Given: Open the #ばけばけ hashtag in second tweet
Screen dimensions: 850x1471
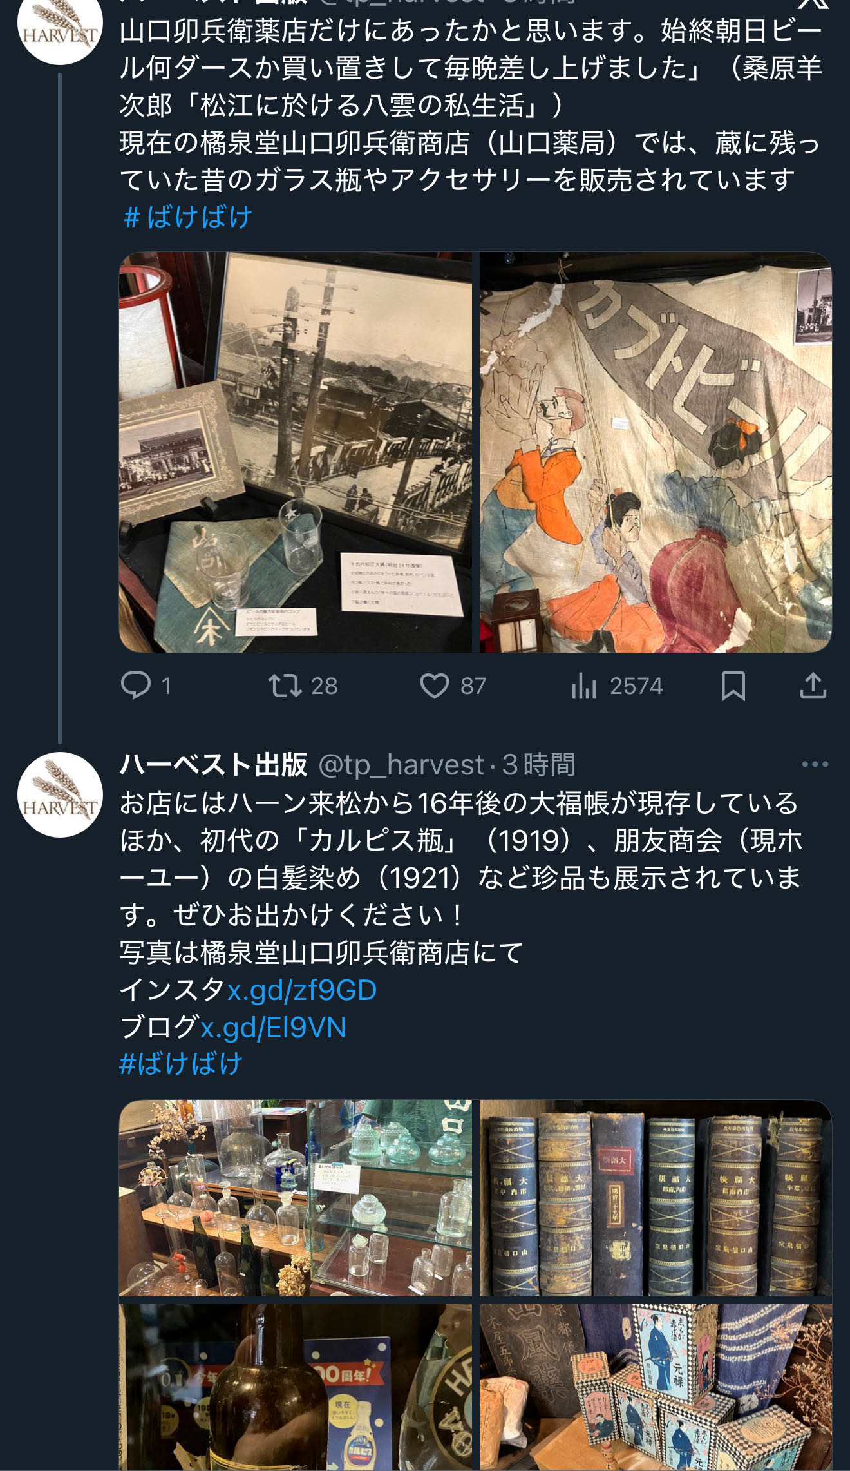Looking at the screenshot, I should tap(181, 1064).
